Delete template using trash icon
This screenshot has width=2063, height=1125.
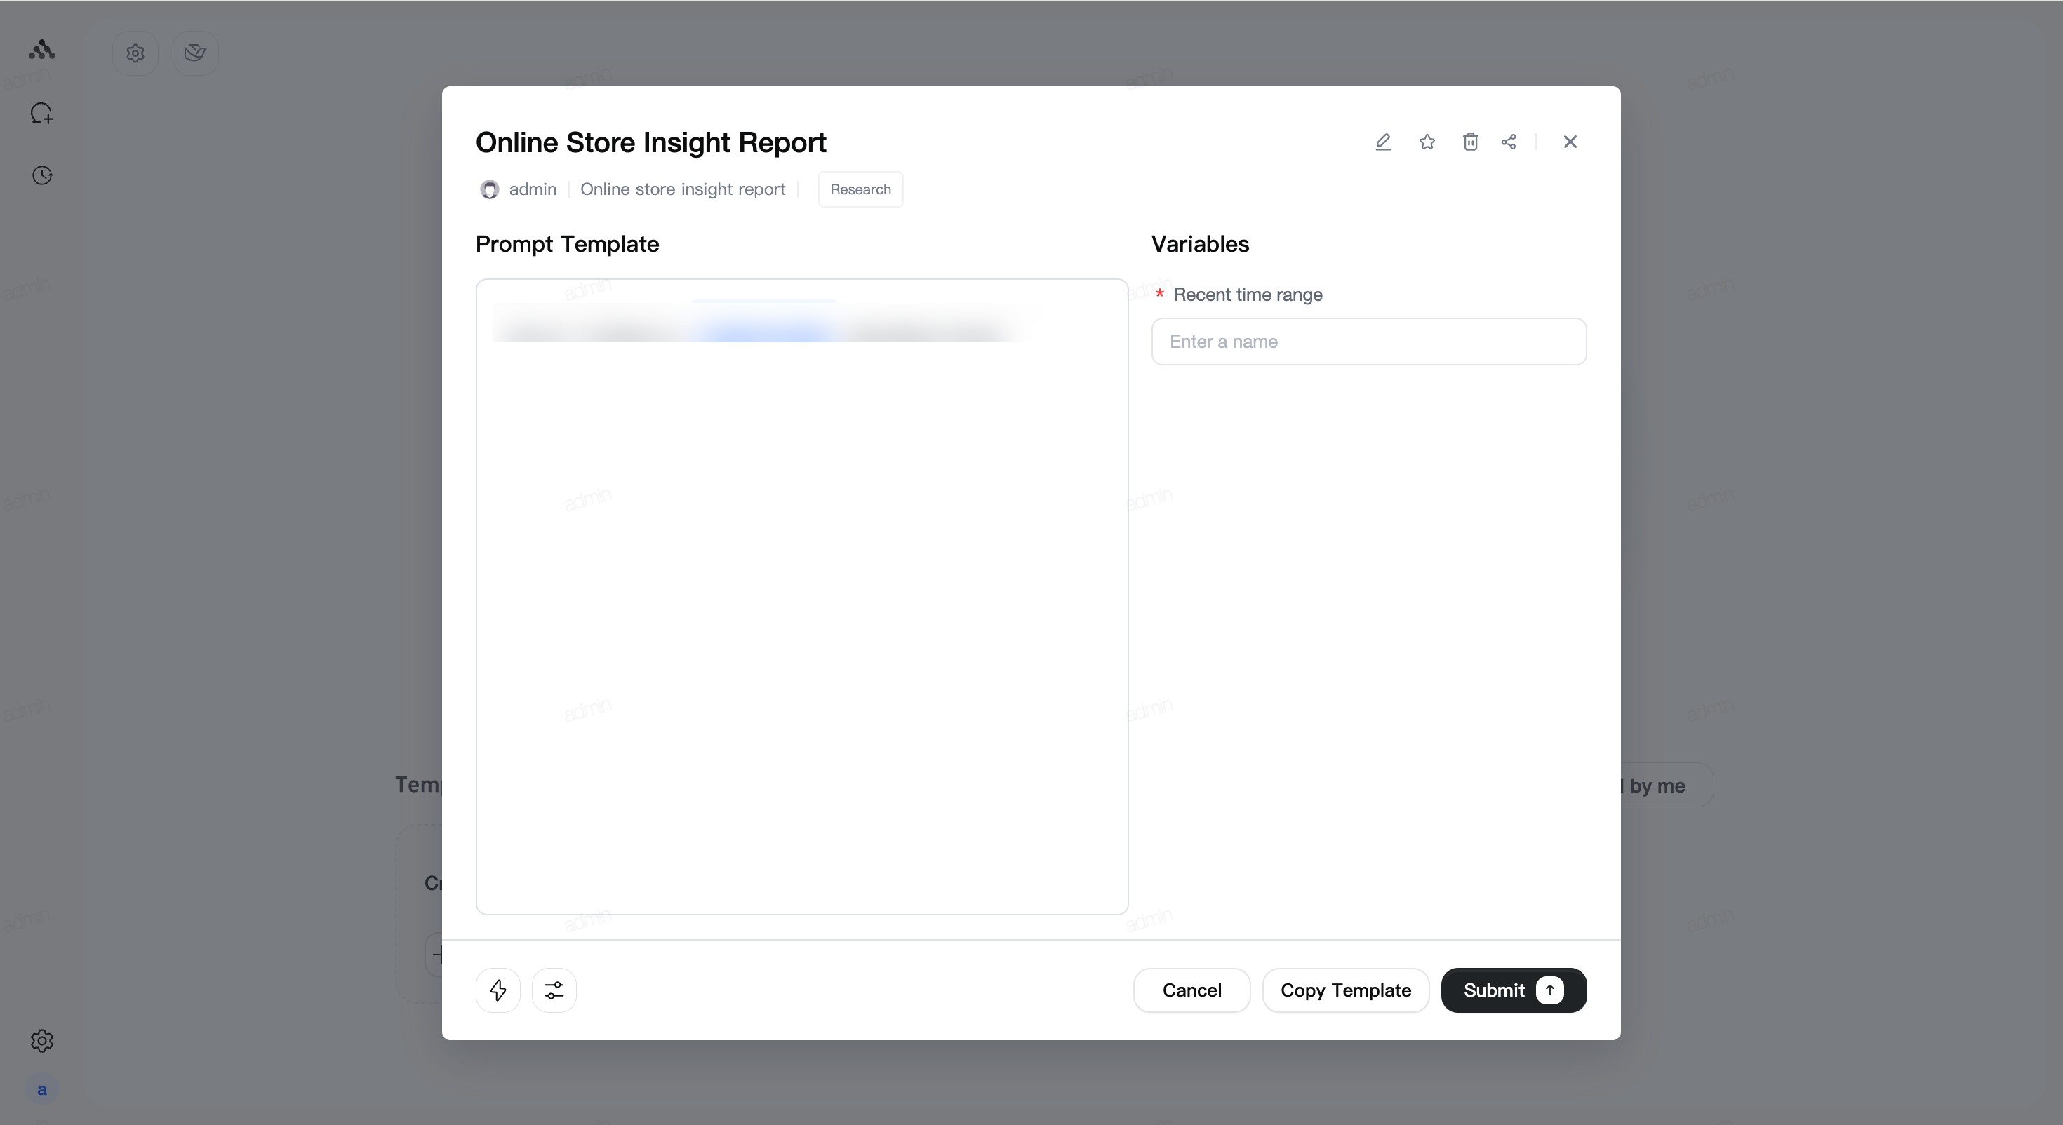pyautogui.click(x=1470, y=142)
